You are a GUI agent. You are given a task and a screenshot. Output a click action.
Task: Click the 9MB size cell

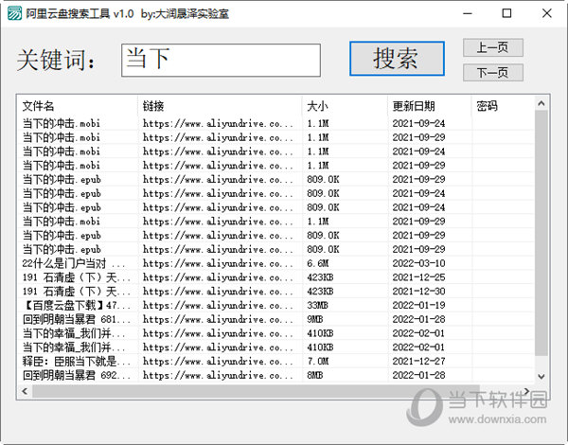[315, 319]
